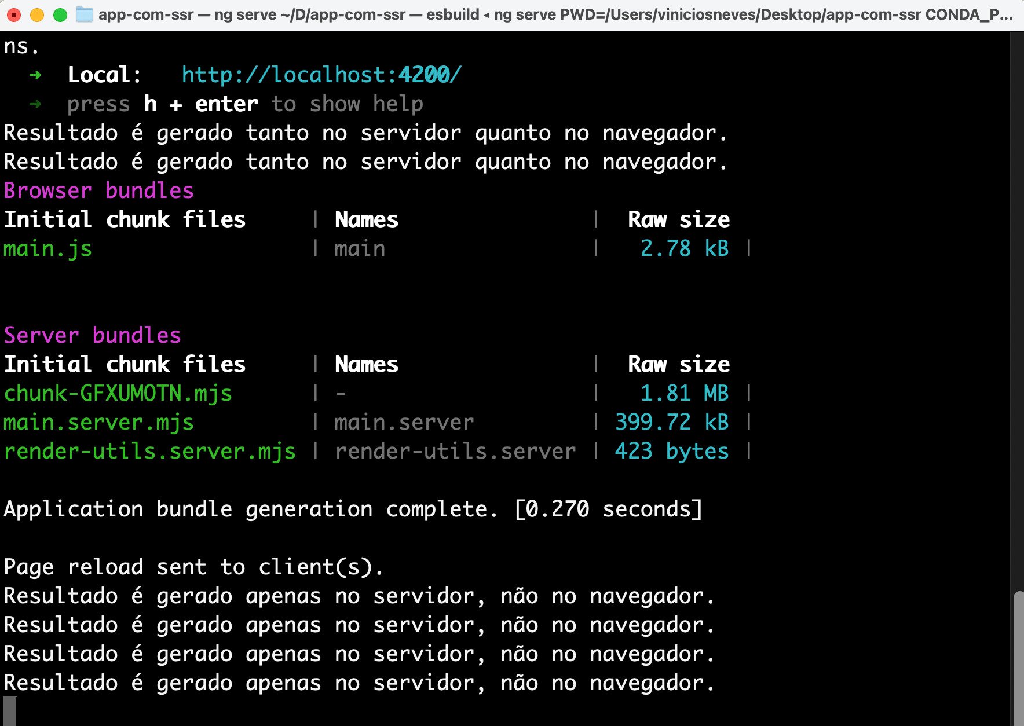
Task: Open the http://localhost:4200/ link
Action: click(321, 75)
